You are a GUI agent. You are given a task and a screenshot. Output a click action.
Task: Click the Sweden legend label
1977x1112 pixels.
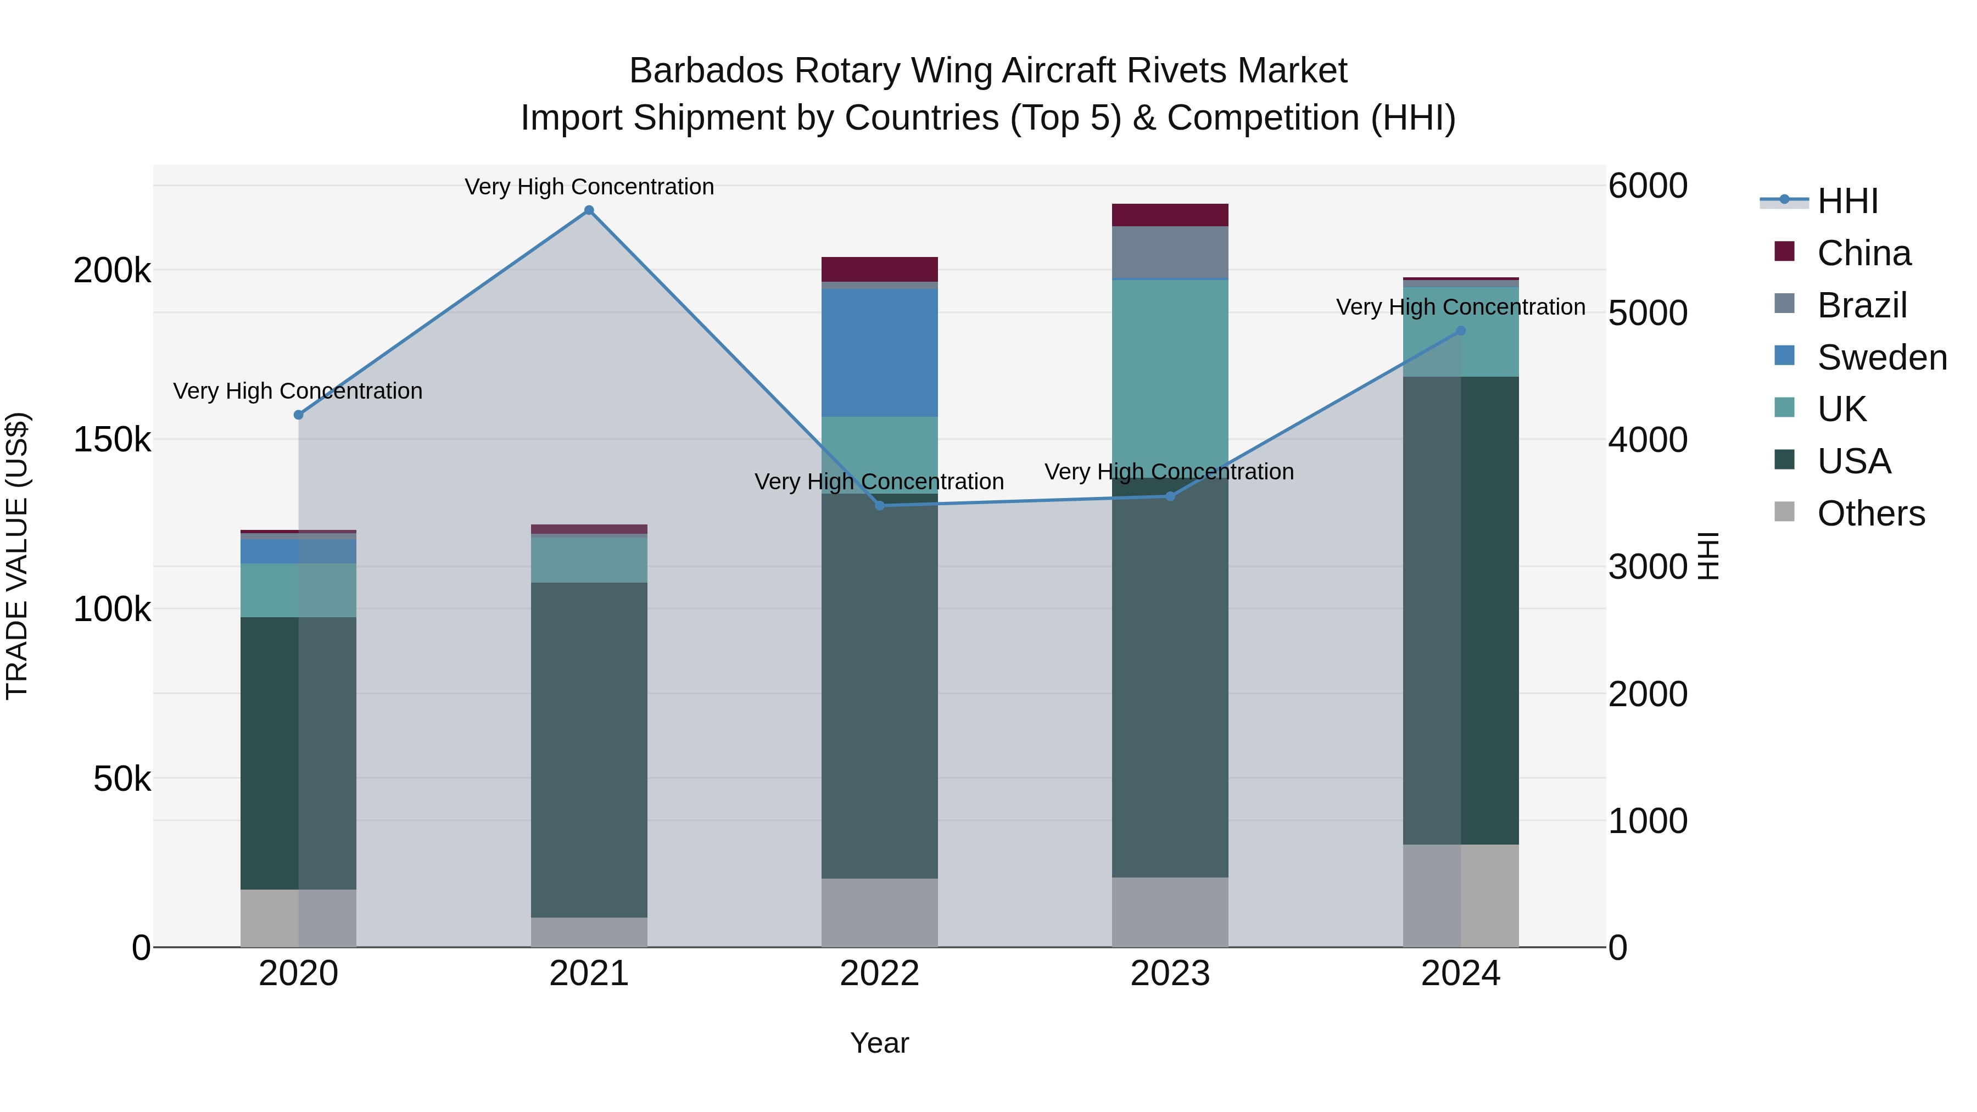pos(1882,357)
